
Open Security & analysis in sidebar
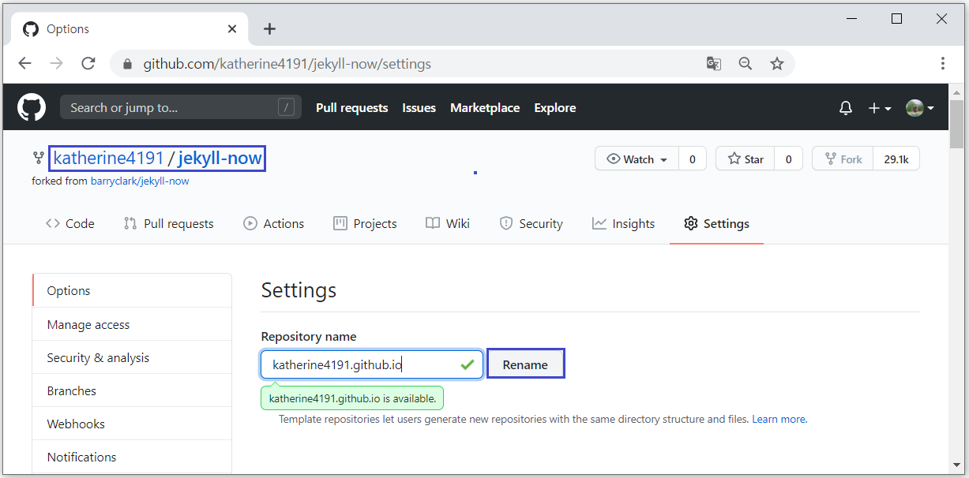(x=132, y=357)
